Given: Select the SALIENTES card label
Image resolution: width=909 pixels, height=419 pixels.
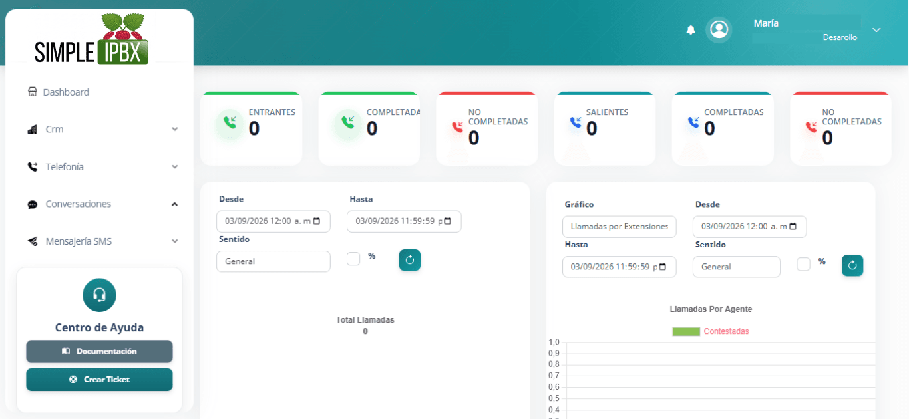Looking at the screenshot, I should [x=607, y=112].
